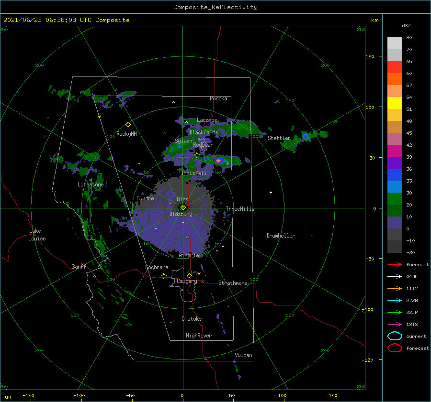Click the cyan current ellipse icon
This screenshot has width=431, height=402.
395,336
